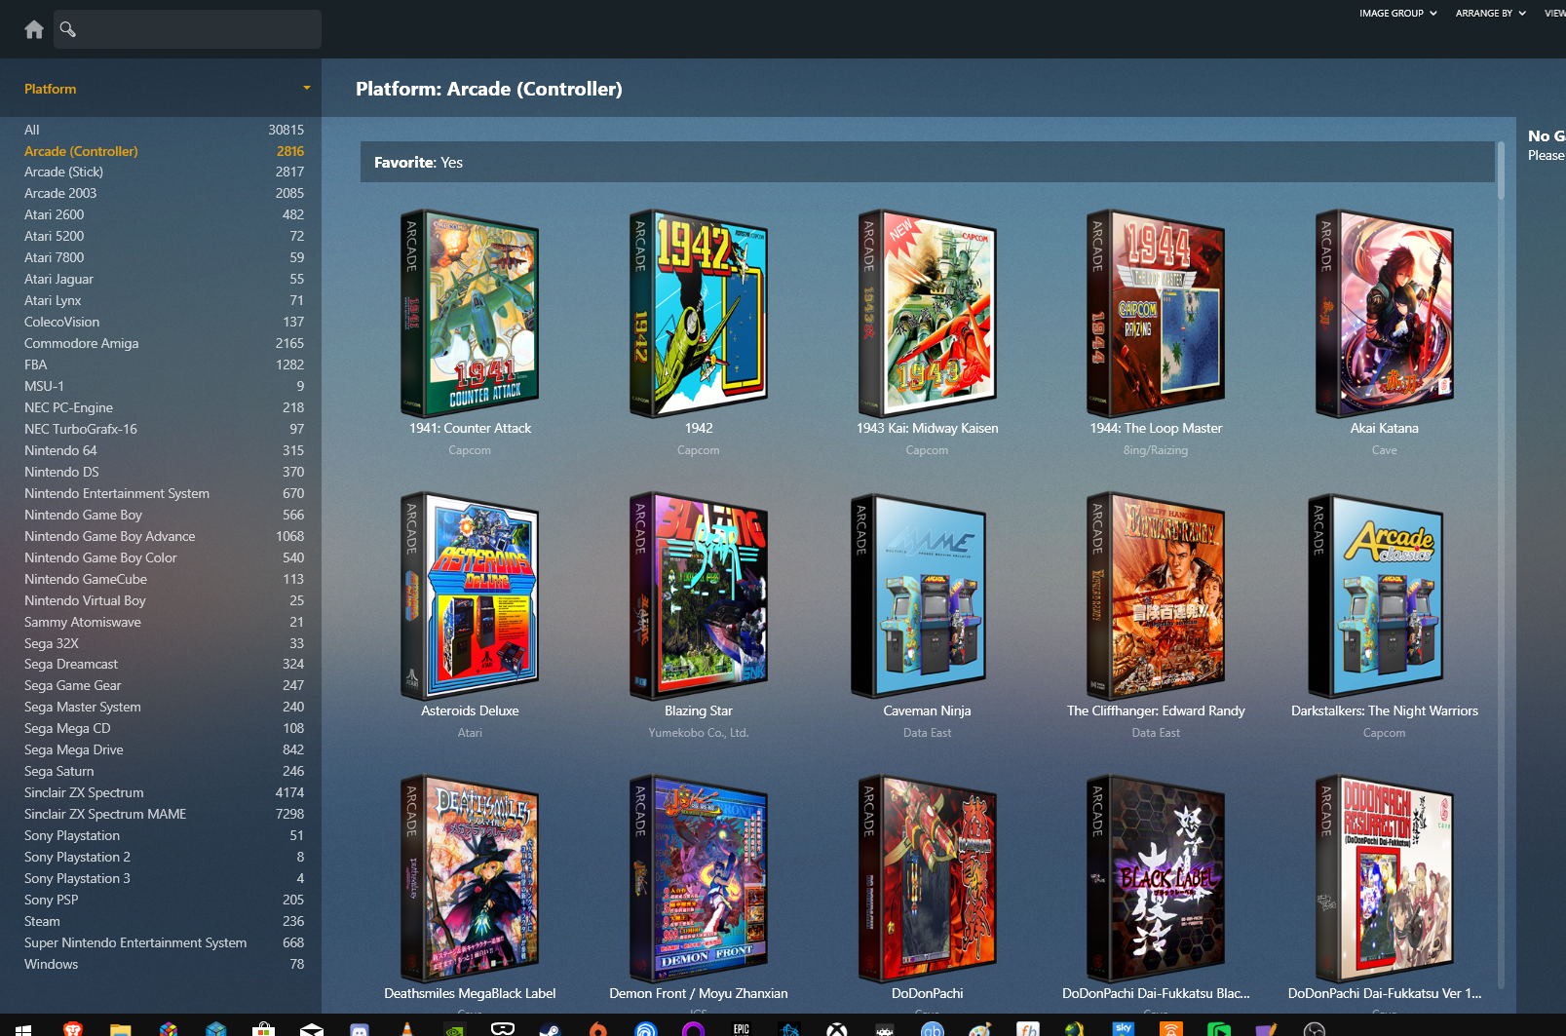Open Nintendo 64 platform list
1566x1036 pixels.
pos(164,450)
